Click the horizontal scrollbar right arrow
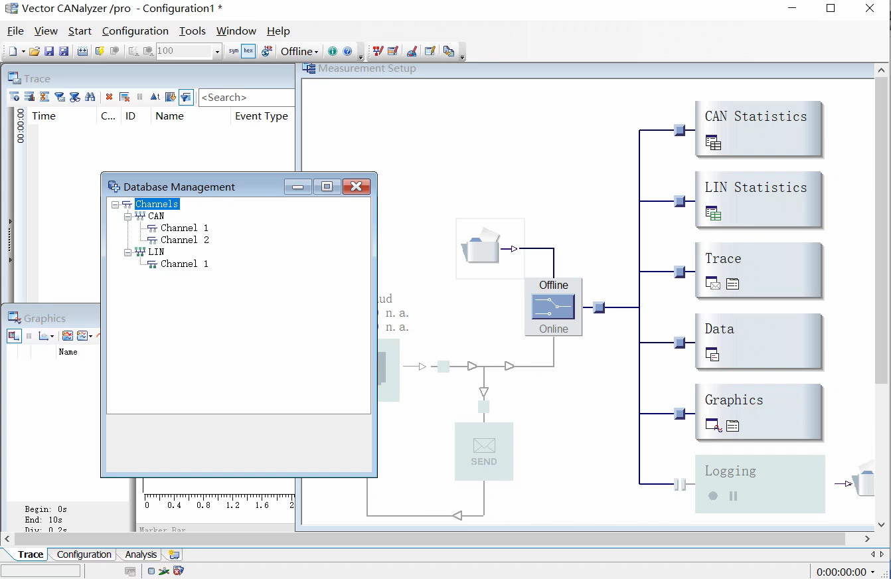 pyautogui.click(x=867, y=538)
